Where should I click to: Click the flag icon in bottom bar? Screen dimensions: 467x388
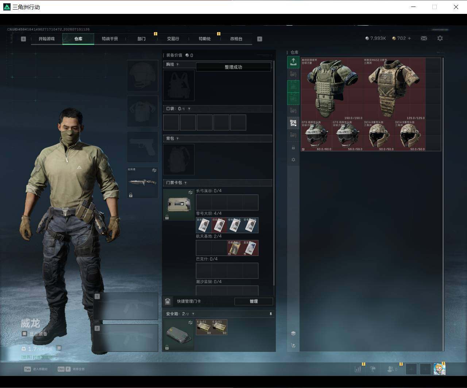(373, 369)
